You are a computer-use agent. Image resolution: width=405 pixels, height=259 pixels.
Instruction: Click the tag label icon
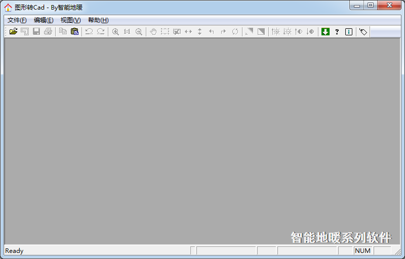pyautogui.click(x=363, y=31)
